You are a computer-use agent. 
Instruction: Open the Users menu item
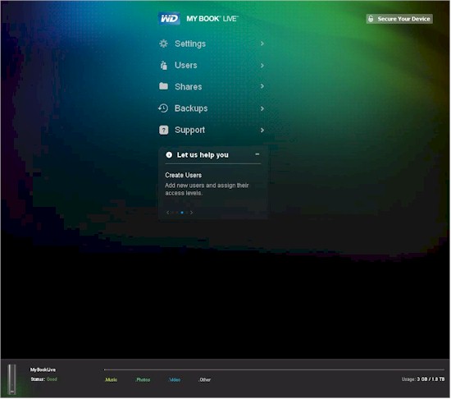(x=212, y=66)
